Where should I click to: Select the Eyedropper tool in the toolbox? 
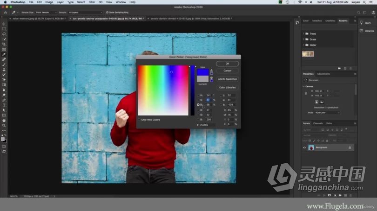click(x=4, y=55)
